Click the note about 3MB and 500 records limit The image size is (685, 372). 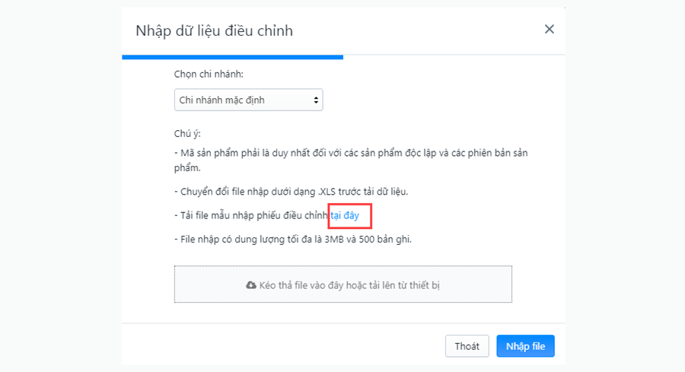pyautogui.click(x=293, y=240)
